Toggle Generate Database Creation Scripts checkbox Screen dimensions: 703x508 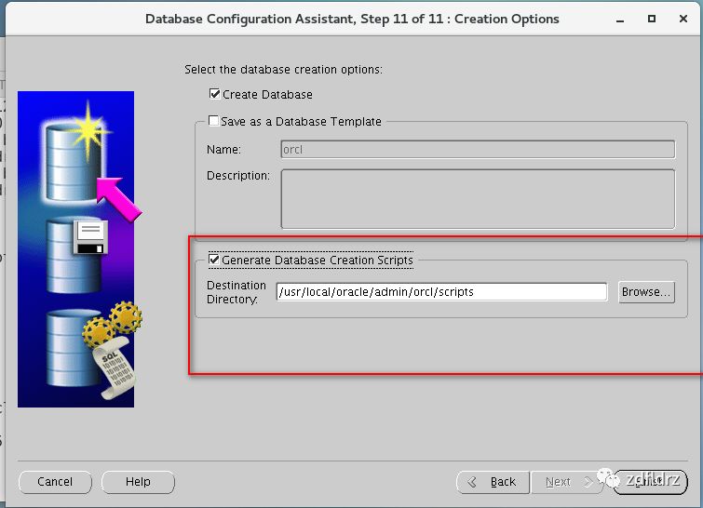214,260
